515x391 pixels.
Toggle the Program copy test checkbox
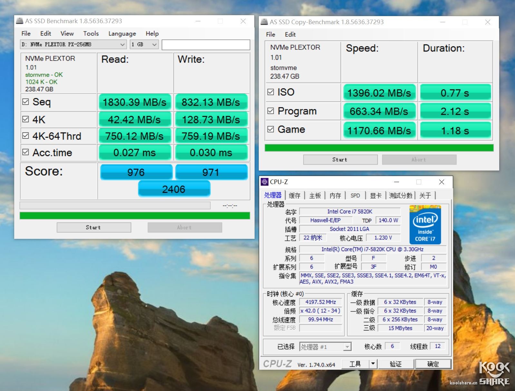tap(271, 111)
